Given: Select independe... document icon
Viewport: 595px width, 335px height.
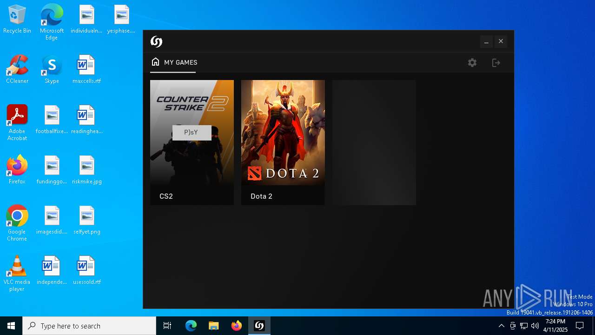Looking at the screenshot, I should tap(52, 270).
